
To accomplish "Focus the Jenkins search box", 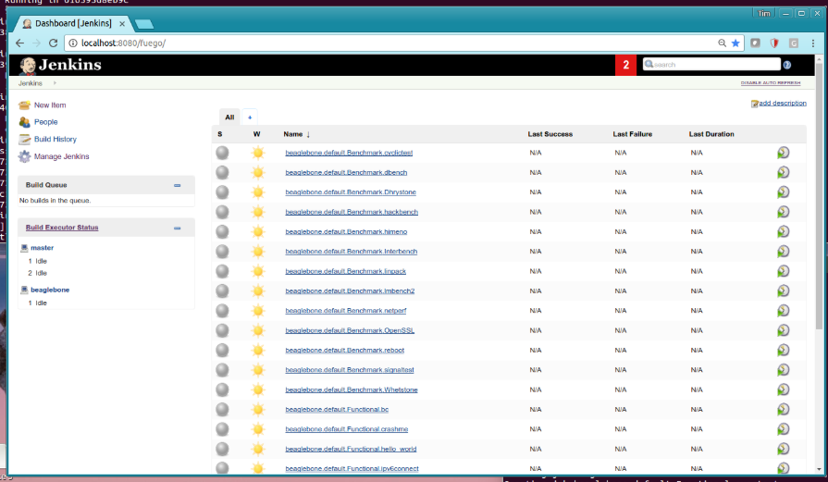I will click(711, 65).
